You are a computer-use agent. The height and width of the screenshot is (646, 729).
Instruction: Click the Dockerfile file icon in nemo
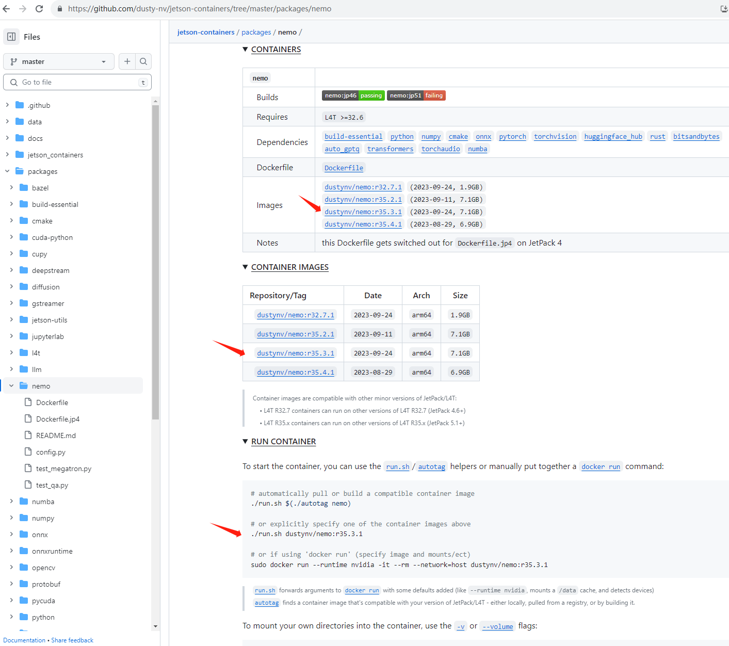[28, 402]
